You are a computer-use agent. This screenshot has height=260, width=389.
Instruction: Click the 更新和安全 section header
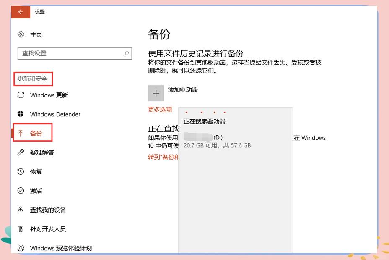[x=32, y=79]
